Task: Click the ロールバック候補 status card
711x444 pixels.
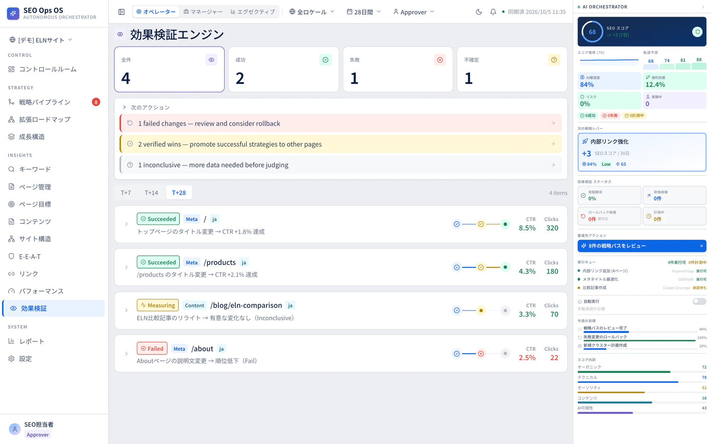Action: [609, 216]
